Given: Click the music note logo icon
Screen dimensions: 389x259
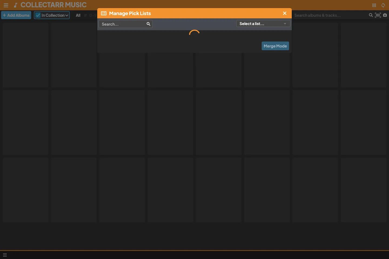Looking at the screenshot, I should [x=16, y=5].
